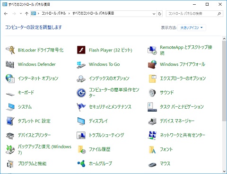Open the Windows Defender text link
This screenshot has height=174, width=227.
pyautogui.click(x=37, y=64)
